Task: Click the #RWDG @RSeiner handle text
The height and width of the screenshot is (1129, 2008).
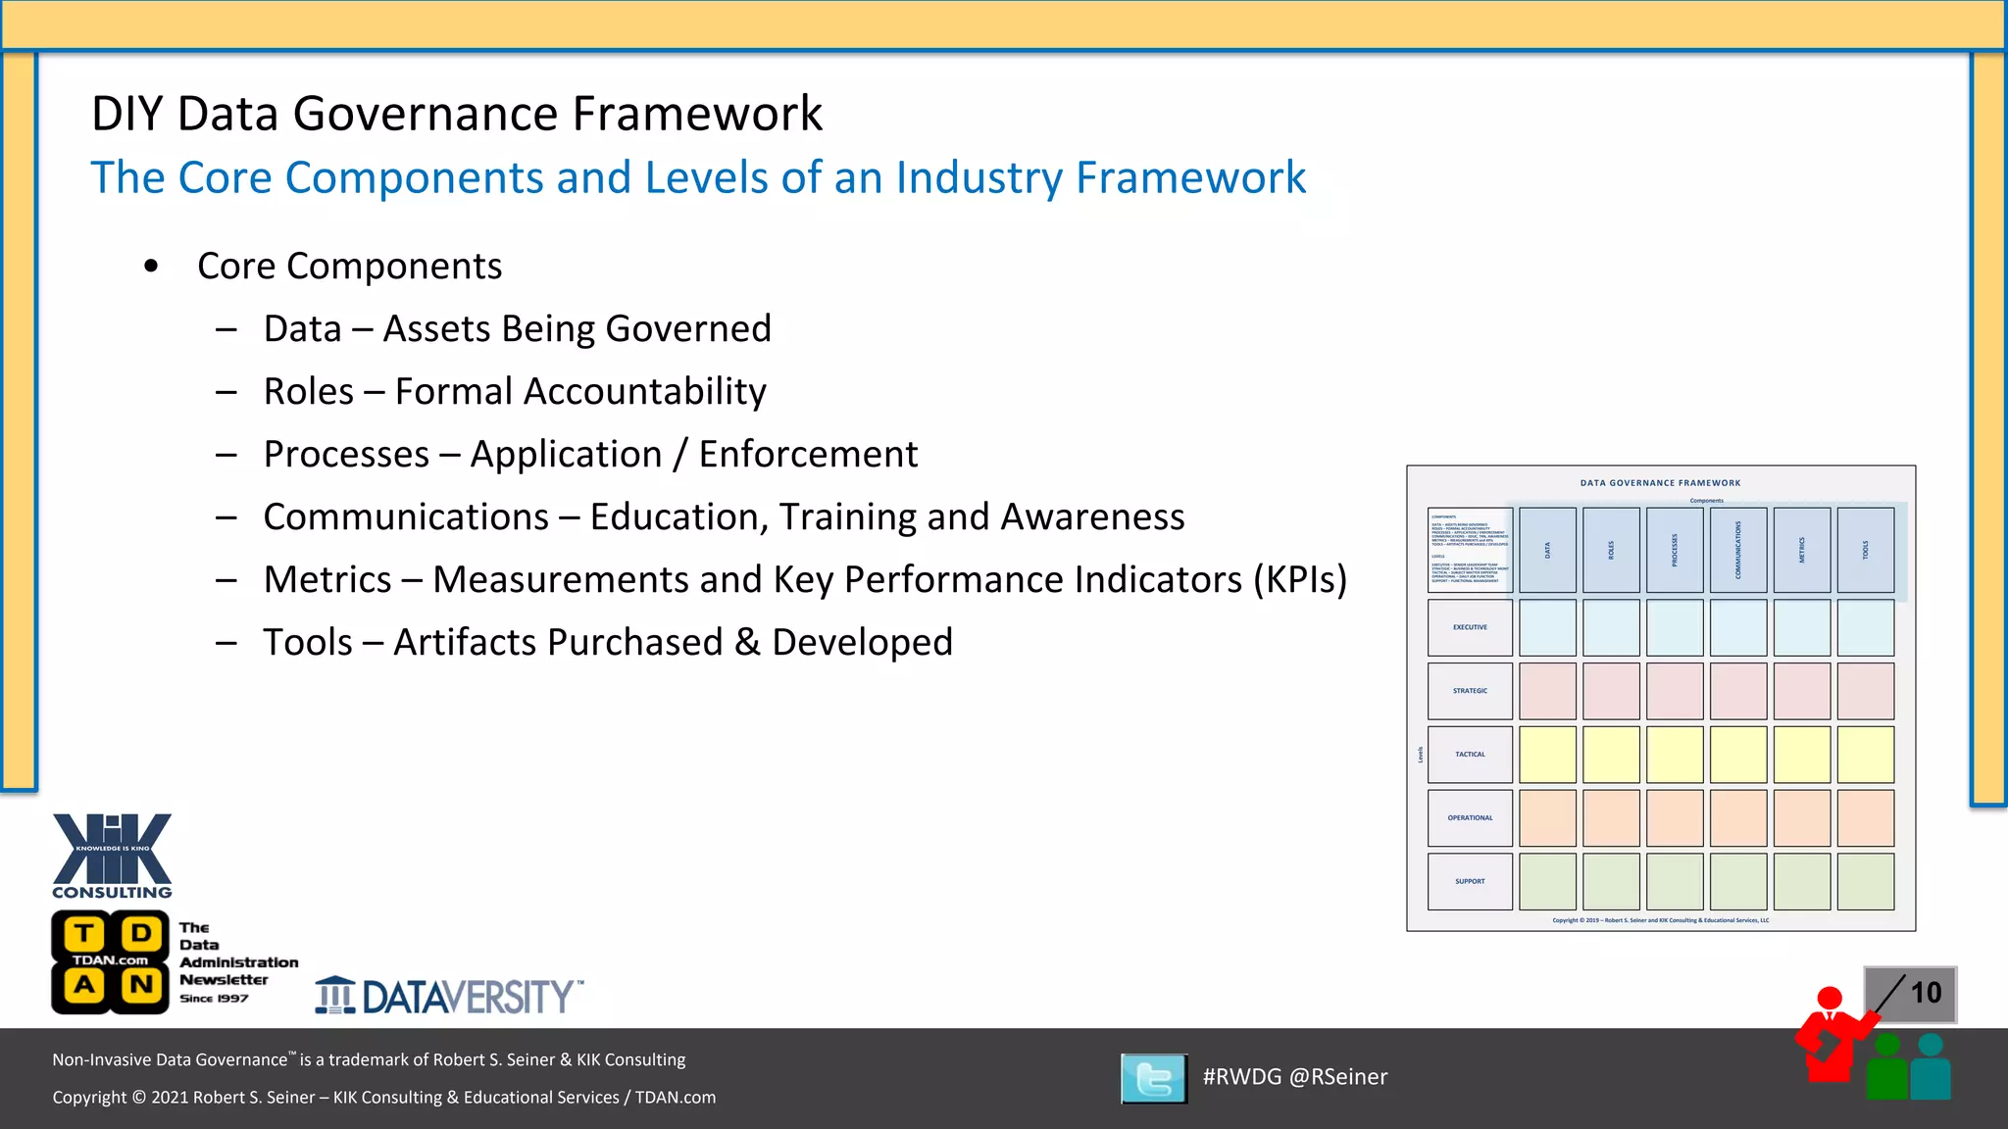Action: (1294, 1077)
